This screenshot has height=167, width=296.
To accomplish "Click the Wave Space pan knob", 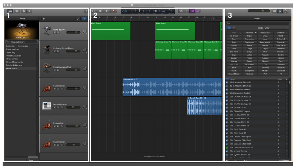I will click(x=85, y=31).
